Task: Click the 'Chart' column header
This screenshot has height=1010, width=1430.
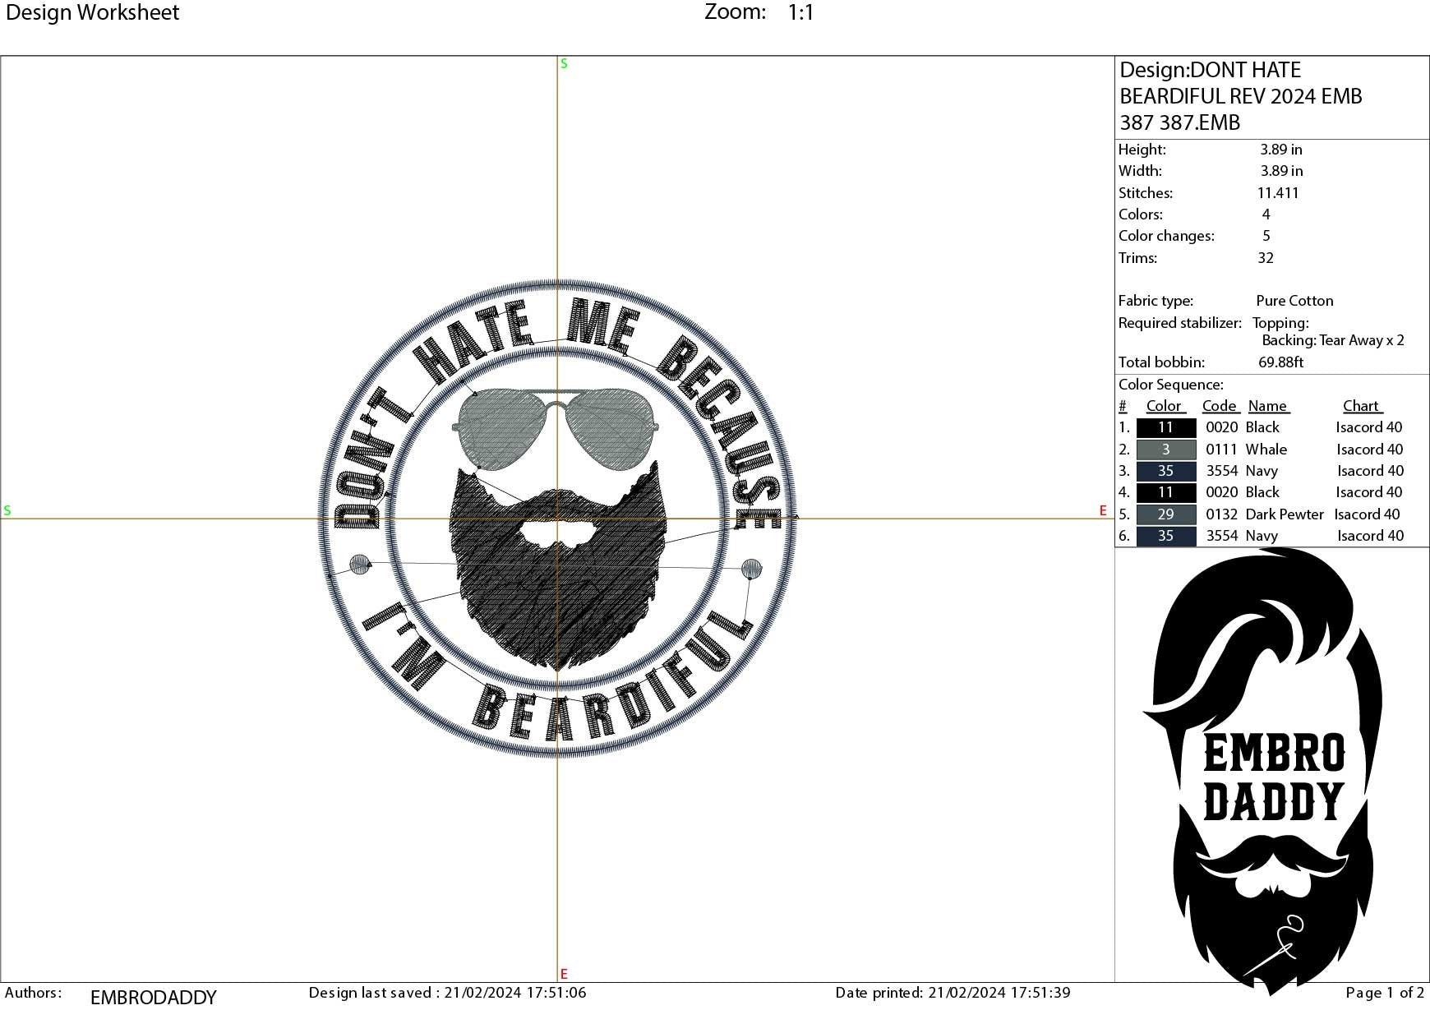Action: pyautogui.click(x=1361, y=406)
